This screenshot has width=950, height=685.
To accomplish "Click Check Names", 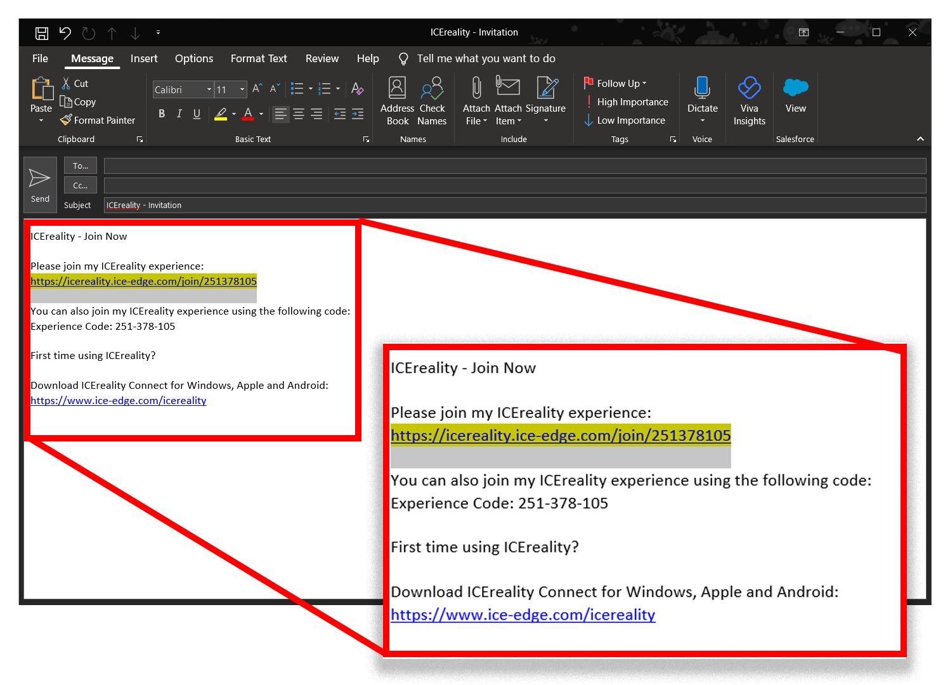I will 432,101.
